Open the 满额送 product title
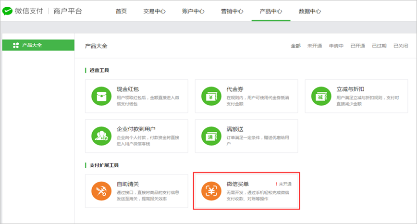Screen dimensions: 417x224 pos(235,129)
